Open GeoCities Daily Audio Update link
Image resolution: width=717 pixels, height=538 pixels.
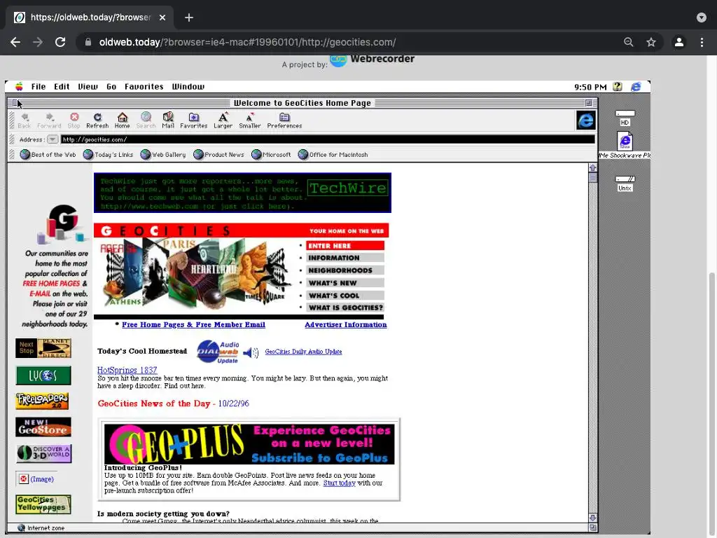point(303,352)
